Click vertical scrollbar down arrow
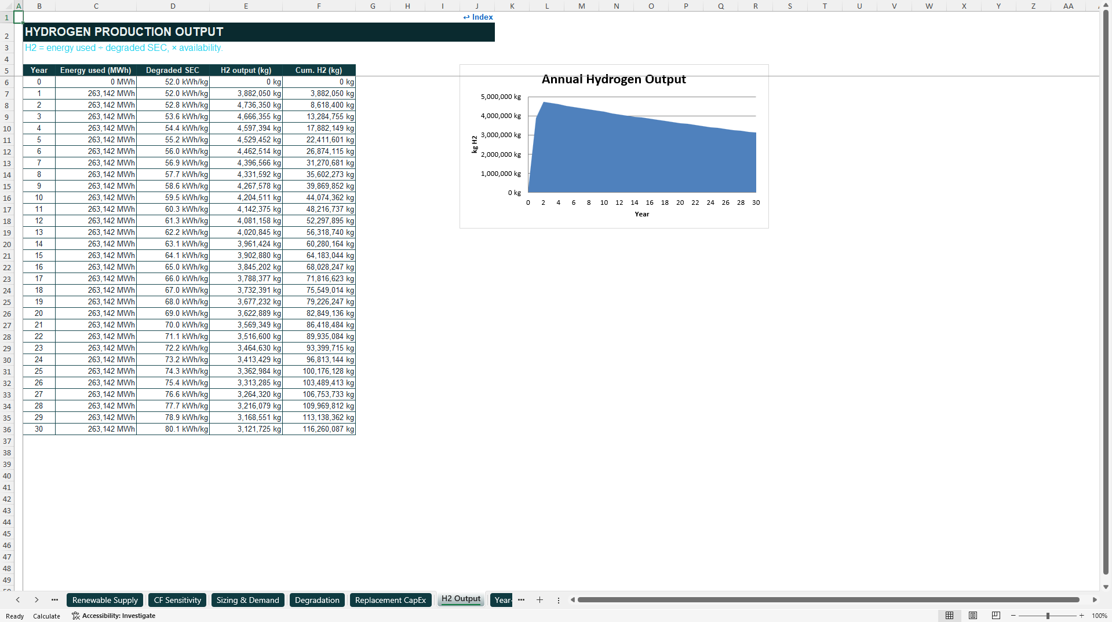The height and width of the screenshot is (622, 1112). pos(1106,587)
